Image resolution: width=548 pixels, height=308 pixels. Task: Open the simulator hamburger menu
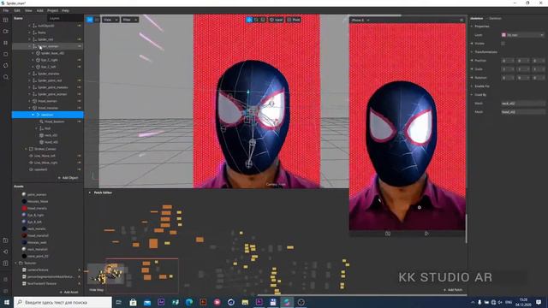pos(462,21)
